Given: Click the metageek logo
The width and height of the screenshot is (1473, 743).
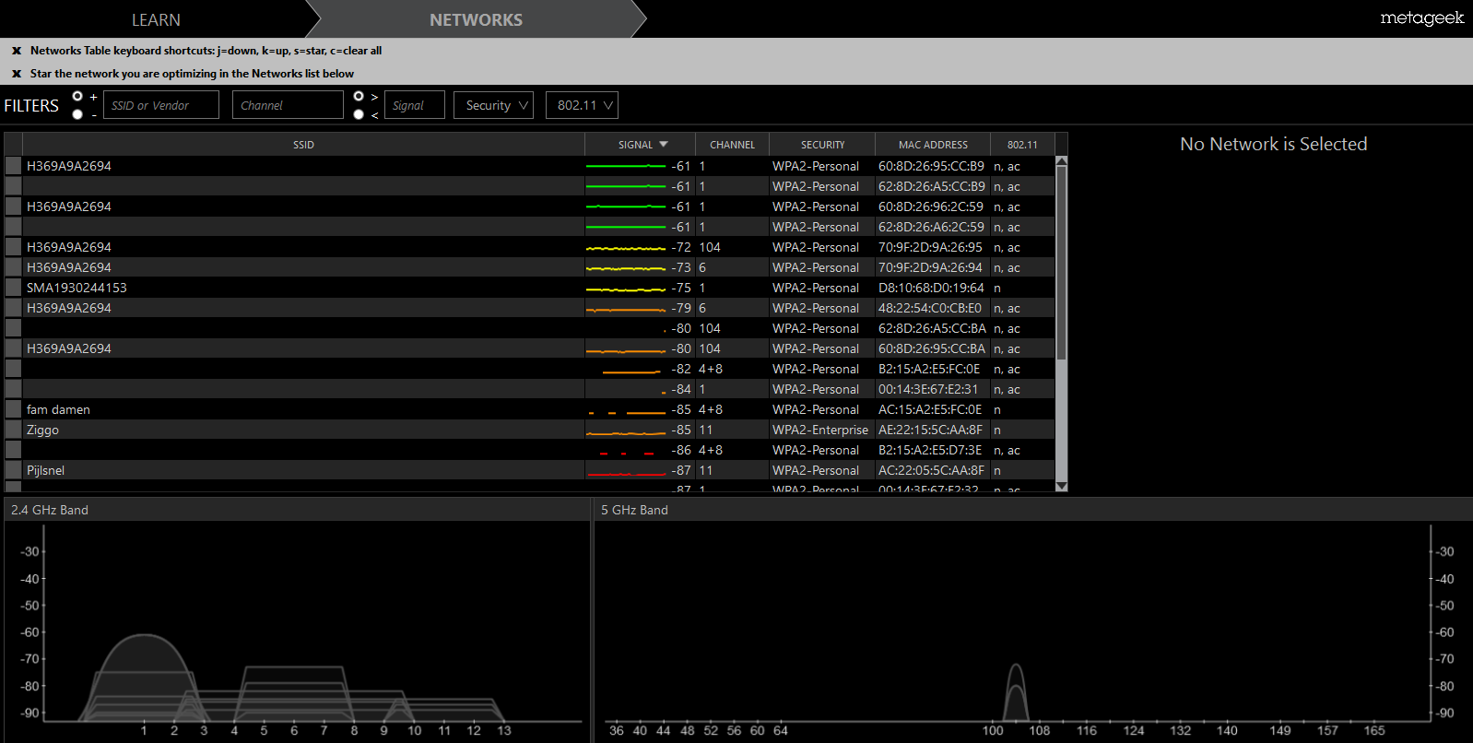Looking at the screenshot, I should click(x=1421, y=18).
